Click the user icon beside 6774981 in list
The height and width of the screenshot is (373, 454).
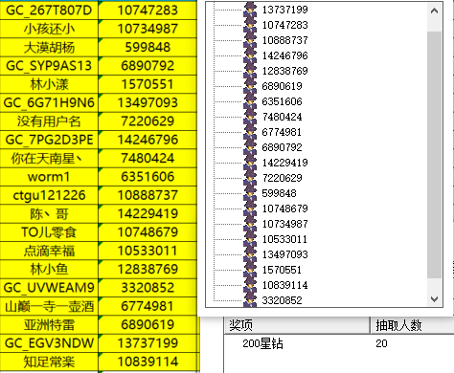250,132
